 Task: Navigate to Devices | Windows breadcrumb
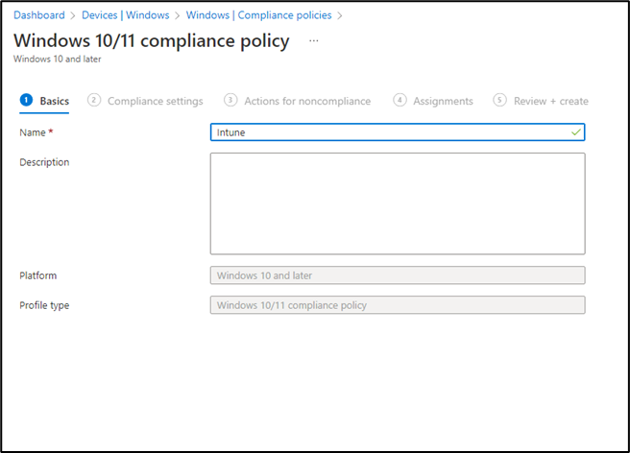click(126, 15)
